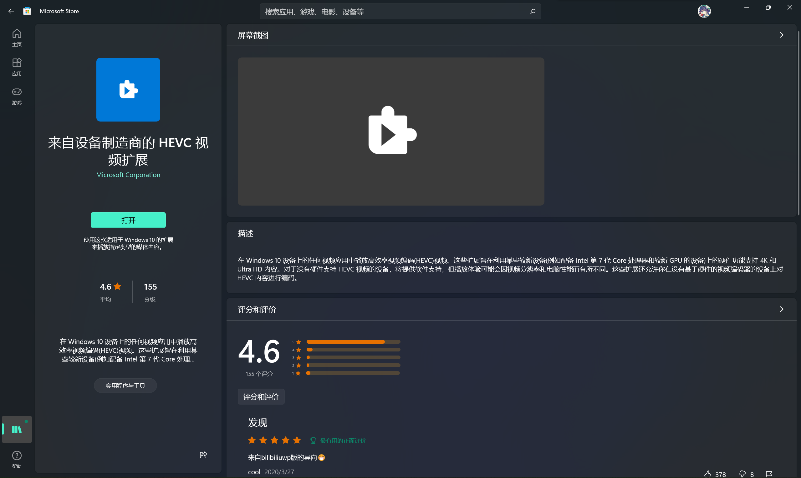
Task: Click the review date 2020/3/27
Action: point(279,472)
